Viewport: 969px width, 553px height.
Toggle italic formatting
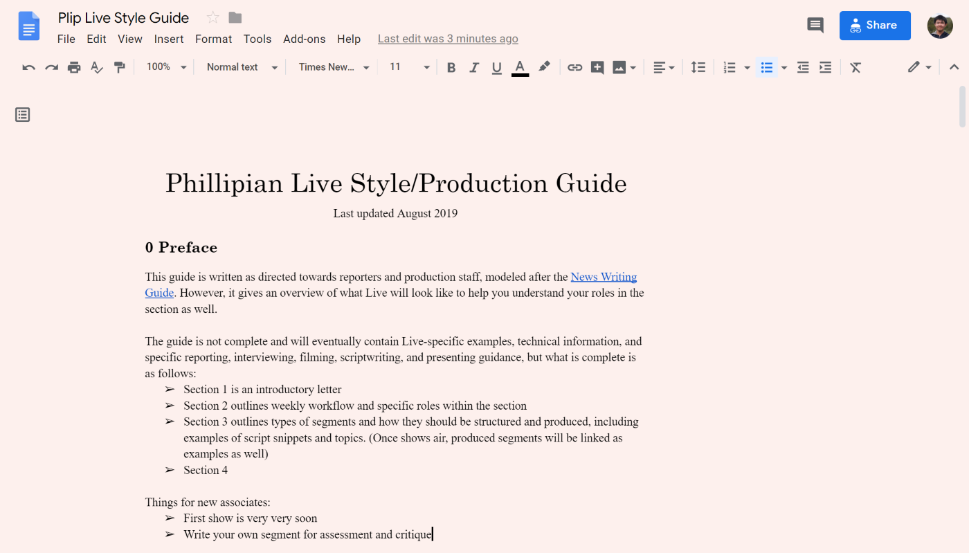click(473, 66)
